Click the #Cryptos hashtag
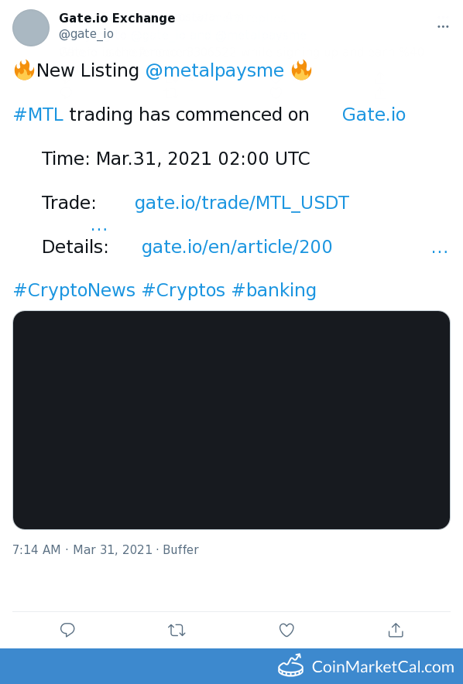This screenshot has width=463, height=684. coord(183,290)
